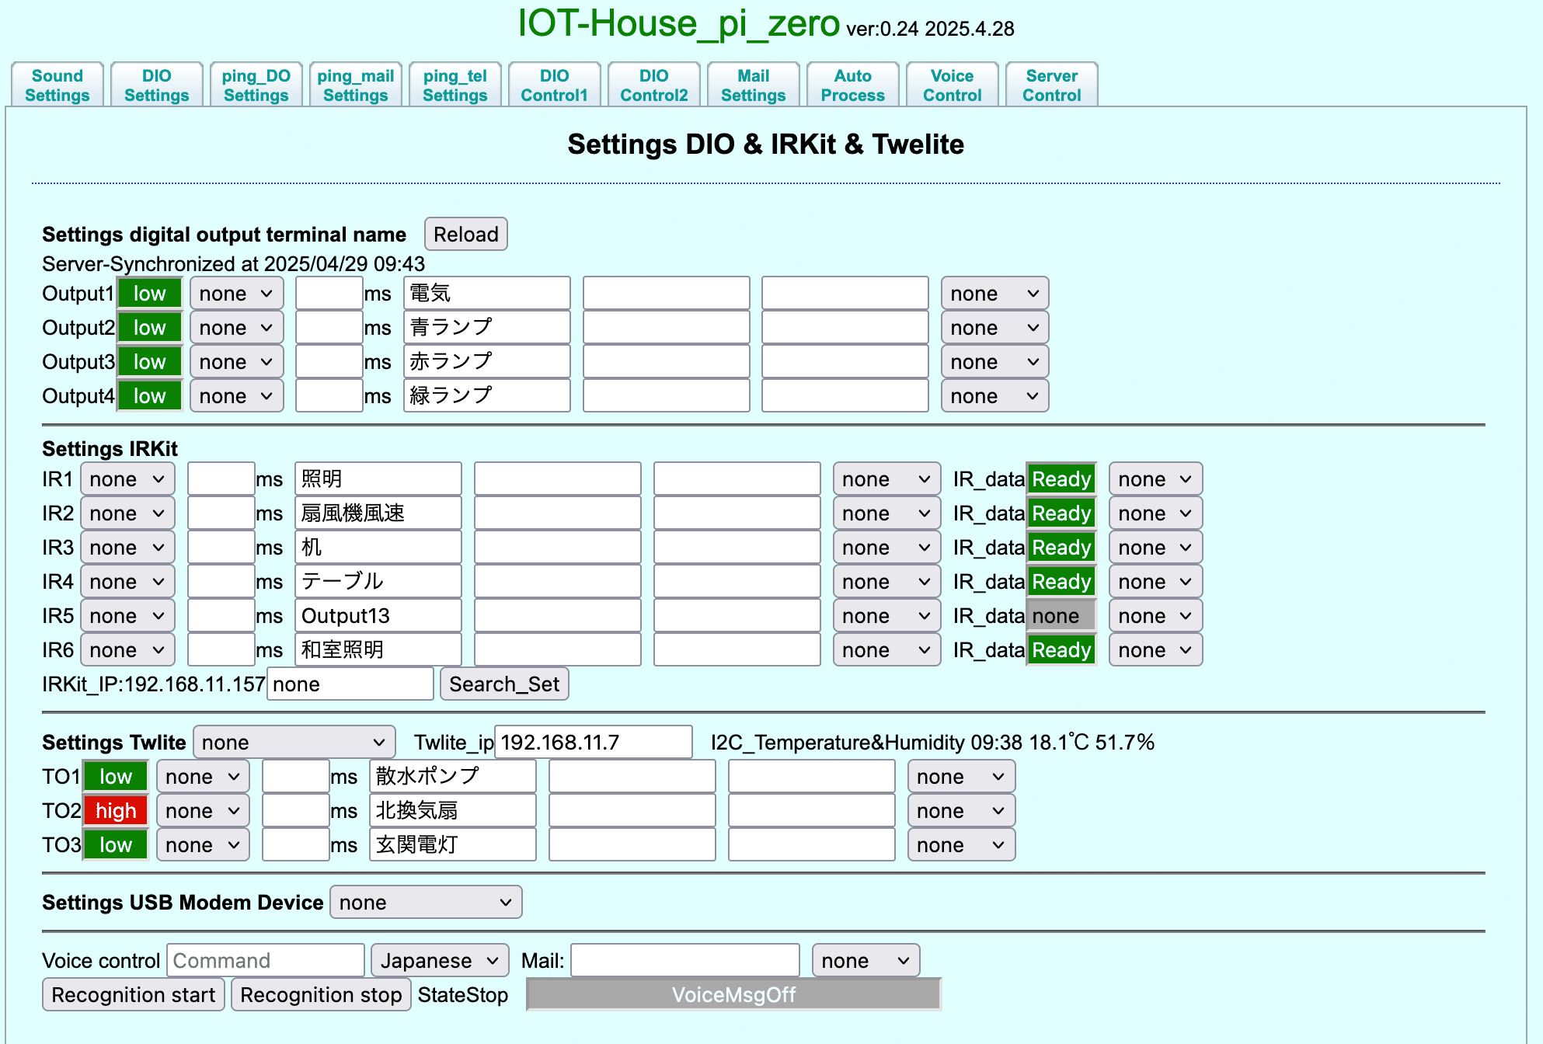Toggle Output3 low status button
The image size is (1543, 1044).
[149, 362]
